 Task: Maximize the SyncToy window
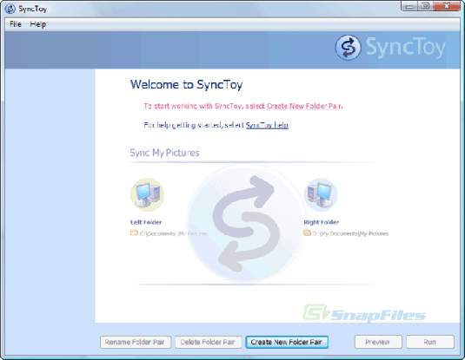coord(425,6)
